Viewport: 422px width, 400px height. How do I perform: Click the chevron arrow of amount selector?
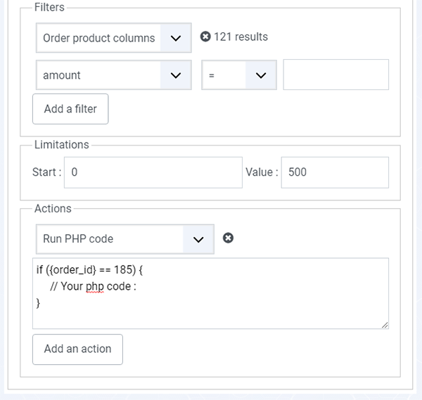[x=176, y=75]
